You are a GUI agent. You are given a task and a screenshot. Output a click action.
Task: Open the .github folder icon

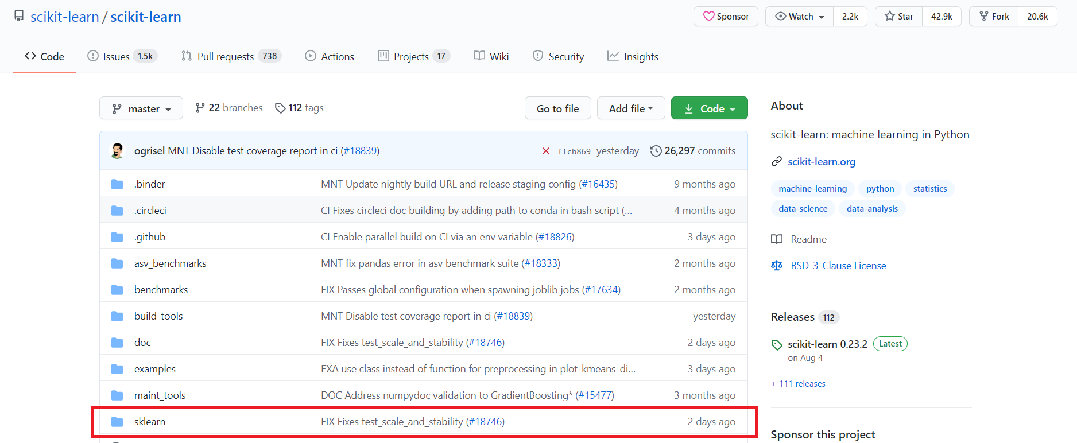click(x=117, y=237)
